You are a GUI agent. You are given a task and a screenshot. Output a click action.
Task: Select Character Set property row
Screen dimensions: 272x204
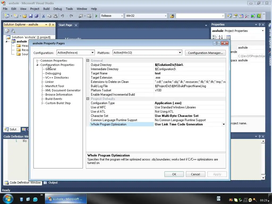pyautogui.click(x=158, y=116)
